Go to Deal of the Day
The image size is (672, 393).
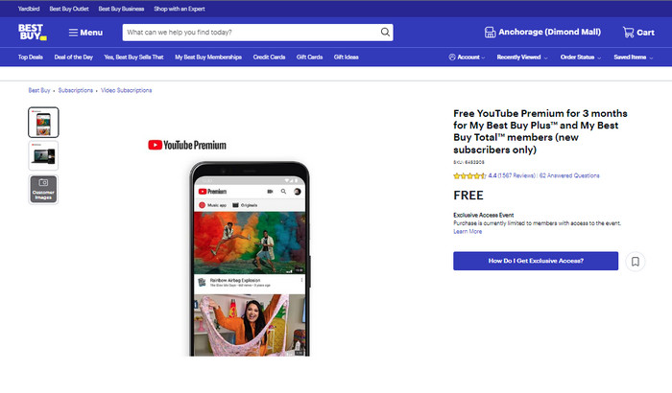pos(74,58)
